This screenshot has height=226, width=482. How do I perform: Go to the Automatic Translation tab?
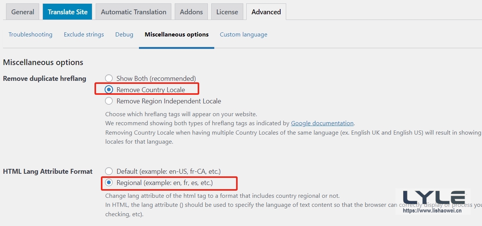133,12
